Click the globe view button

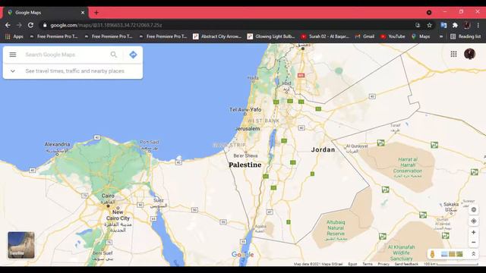pos(473,210)
